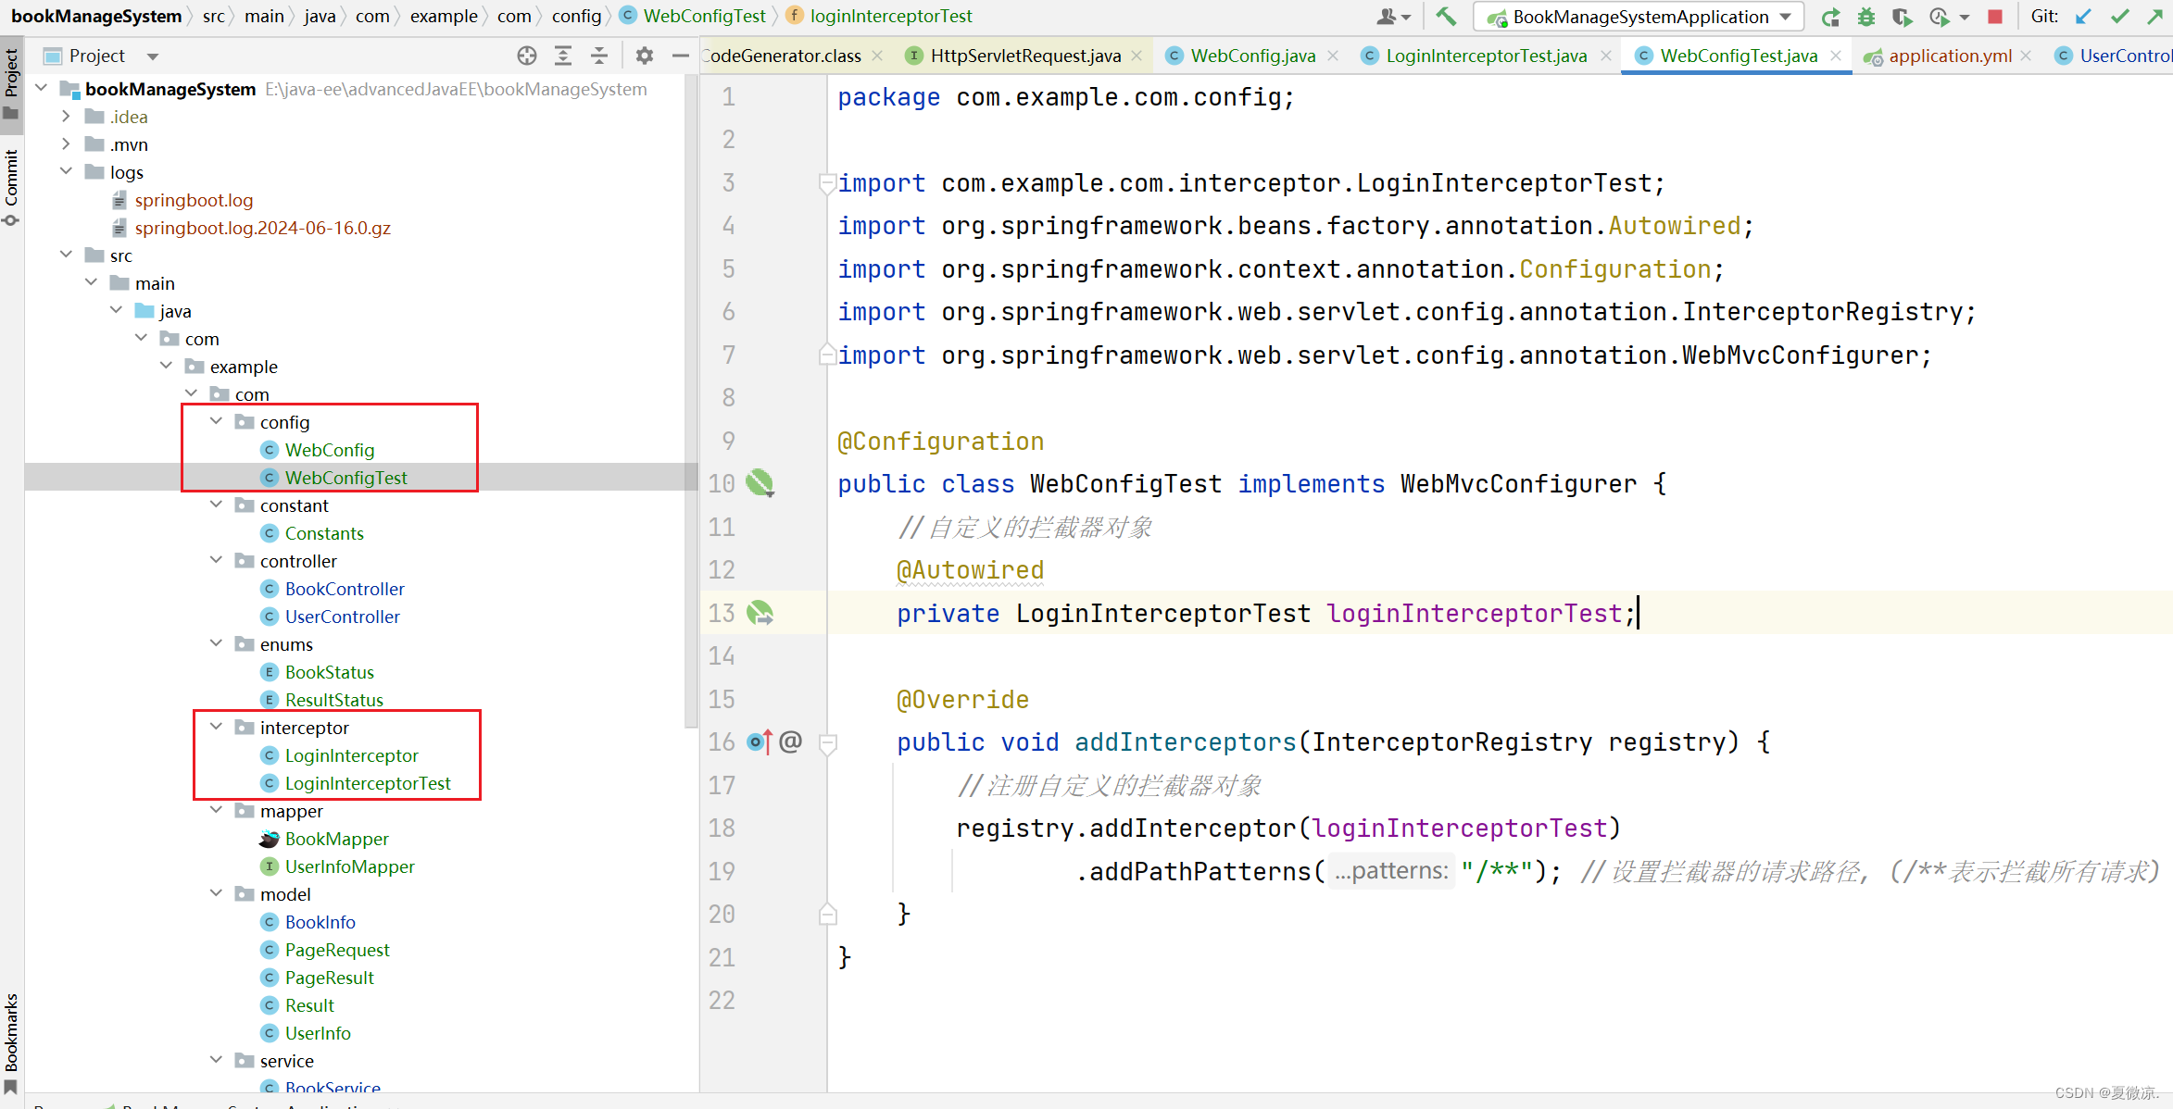Expand the .idea folder
2173x1109 pixels.
pyautogui.click(x=67, y=117)
